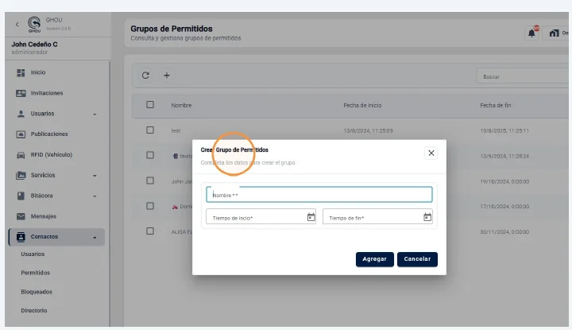Image resolution: width=572 pixels, height=330 pixels.
Task: Click the Cancelar button
Action: (417, 259)
